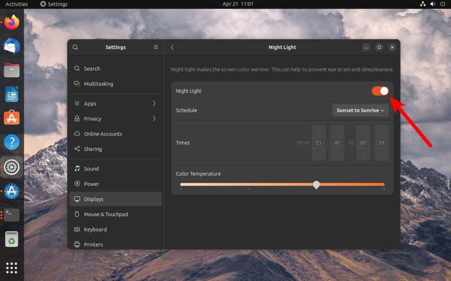
Task: Maximize the Settings window
Action: pyautogui.click(x=379, y=47)
